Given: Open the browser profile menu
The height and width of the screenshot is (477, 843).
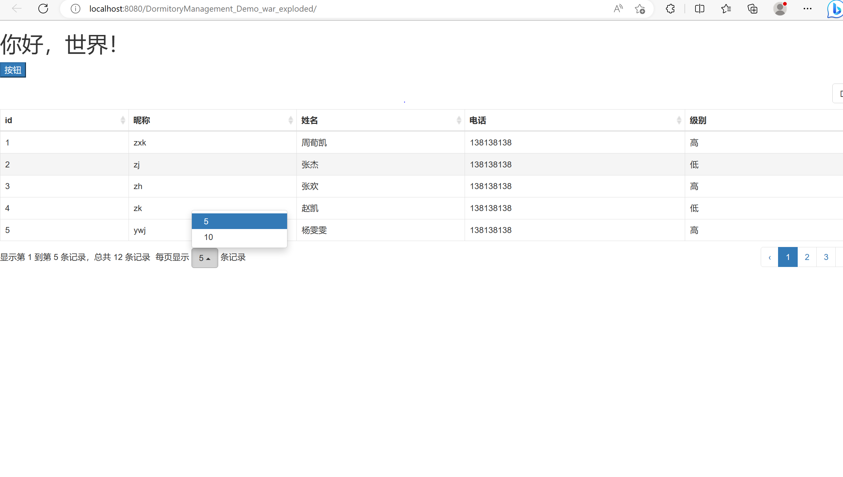Looking at the screenshot, I should pos(780,9).
